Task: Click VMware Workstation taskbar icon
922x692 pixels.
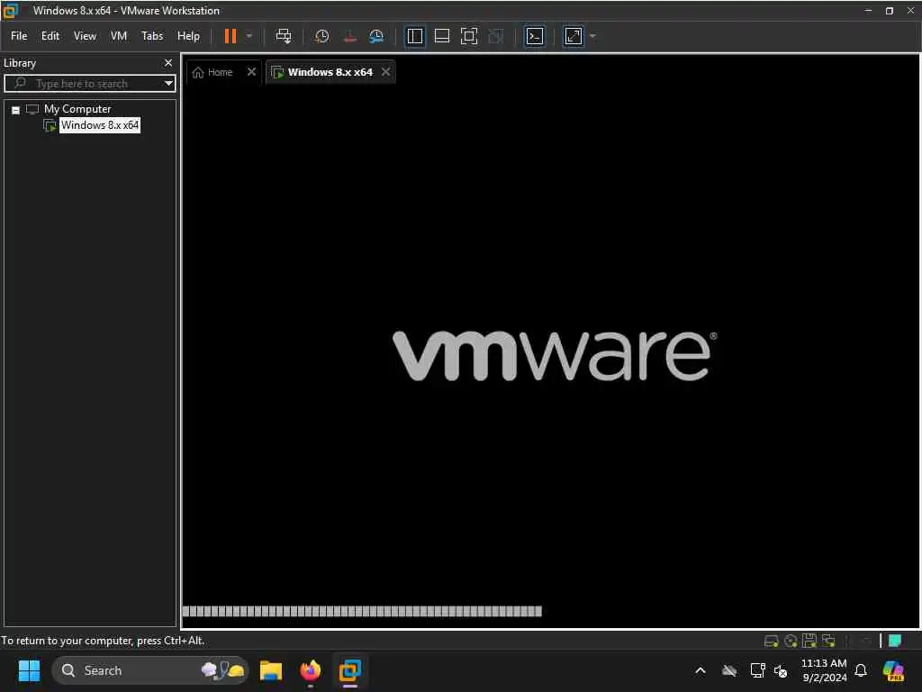Action: point(350,670)
